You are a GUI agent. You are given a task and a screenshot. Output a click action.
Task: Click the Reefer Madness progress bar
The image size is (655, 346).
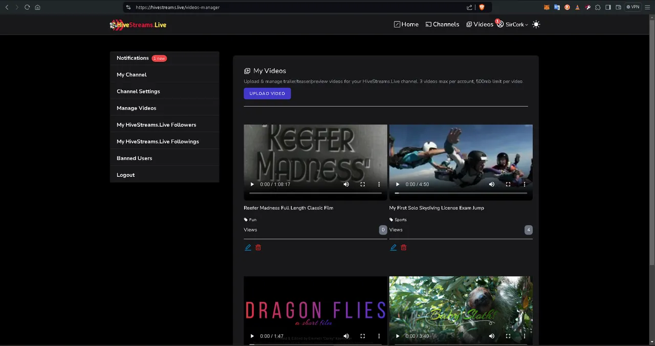tap(316, 193)
